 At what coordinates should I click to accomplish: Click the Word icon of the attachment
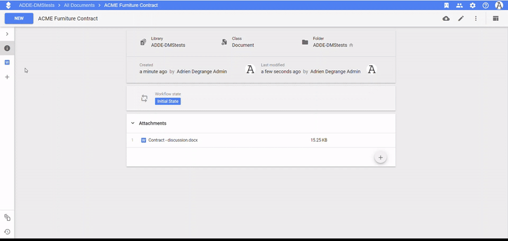pos(144,140)
